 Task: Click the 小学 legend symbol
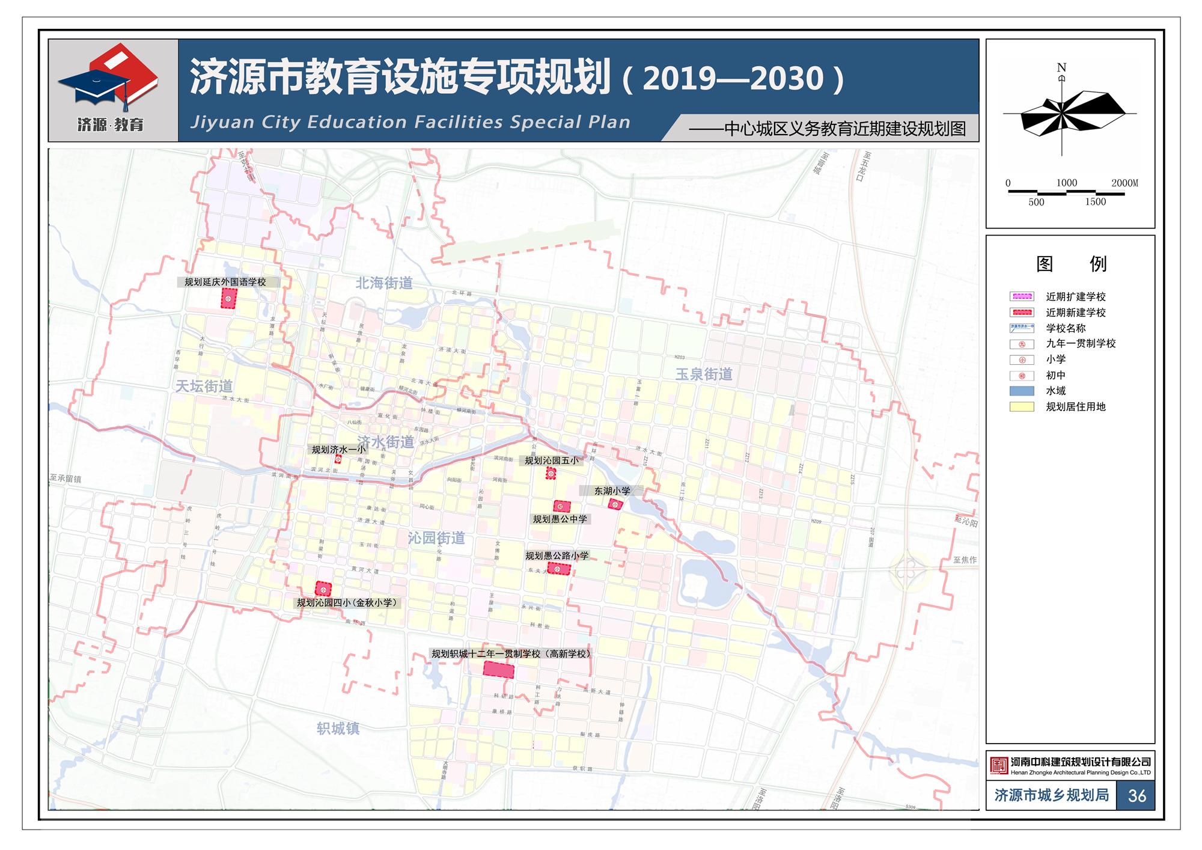pos(1022,359)
